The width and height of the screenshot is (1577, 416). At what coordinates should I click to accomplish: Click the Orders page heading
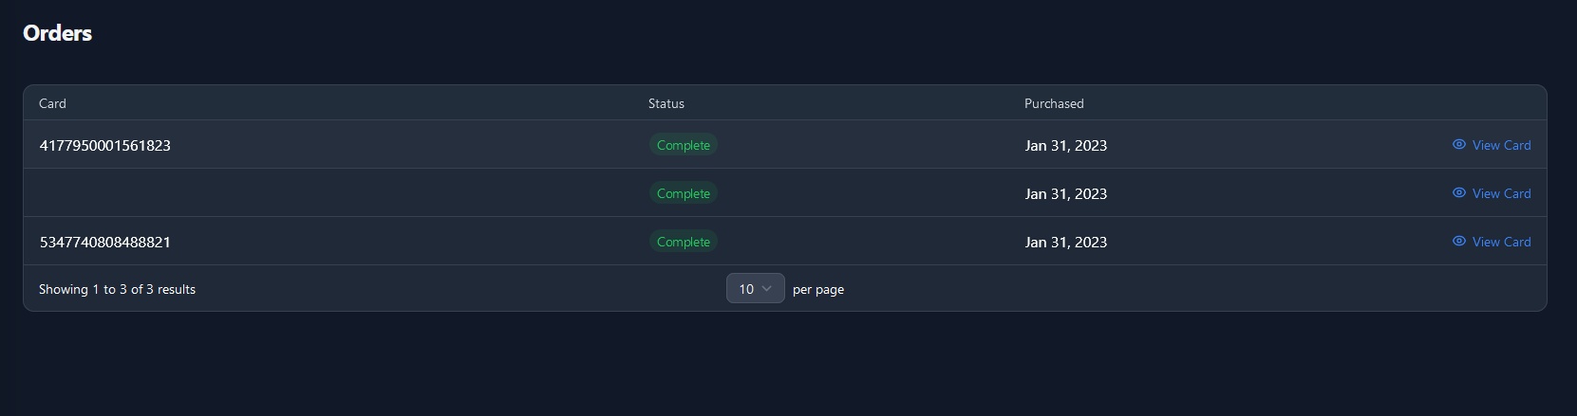58,33
